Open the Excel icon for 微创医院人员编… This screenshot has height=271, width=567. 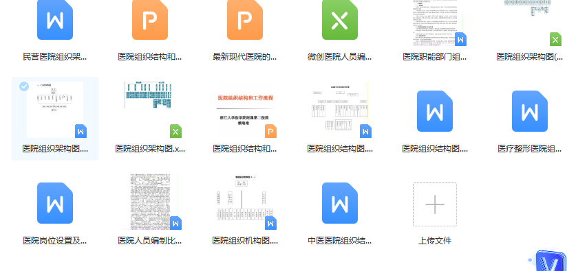340,20
